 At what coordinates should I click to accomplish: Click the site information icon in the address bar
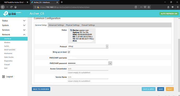[x=35, y=7]
